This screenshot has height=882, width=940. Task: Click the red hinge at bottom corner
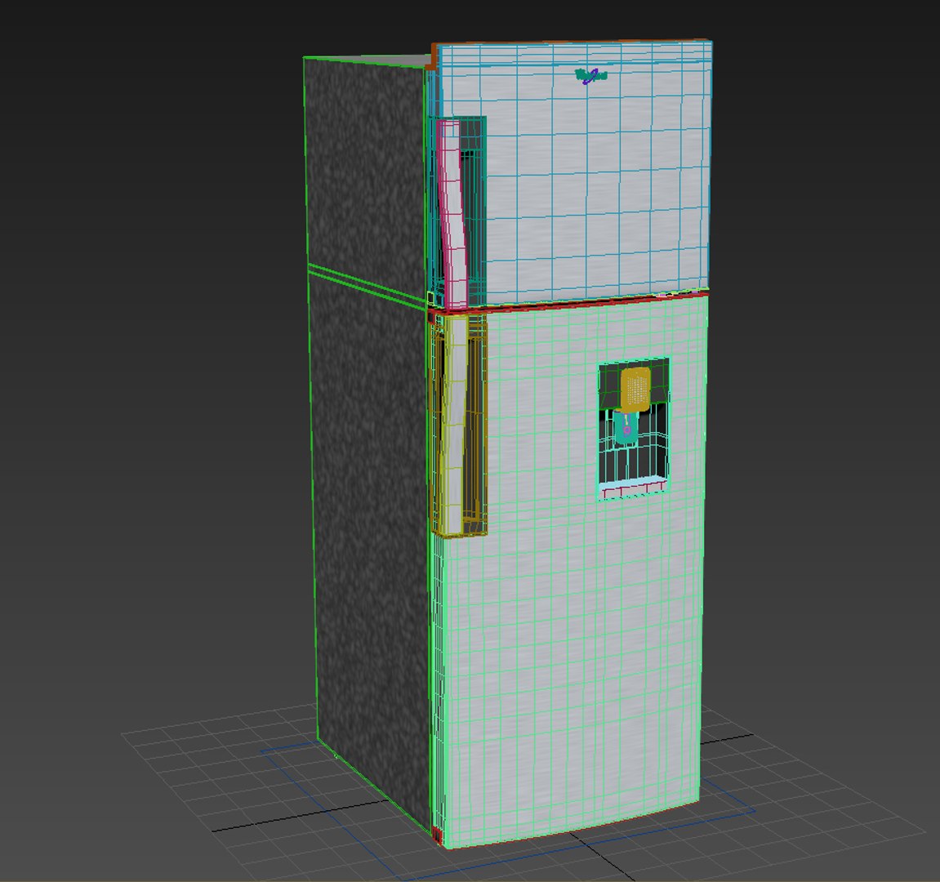pos(436,835)
